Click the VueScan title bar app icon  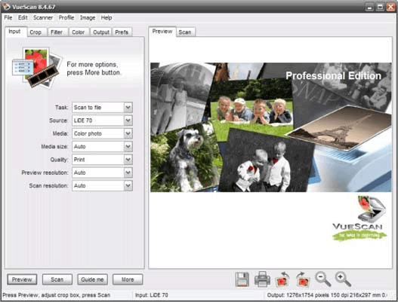click(x=6, y=7)
